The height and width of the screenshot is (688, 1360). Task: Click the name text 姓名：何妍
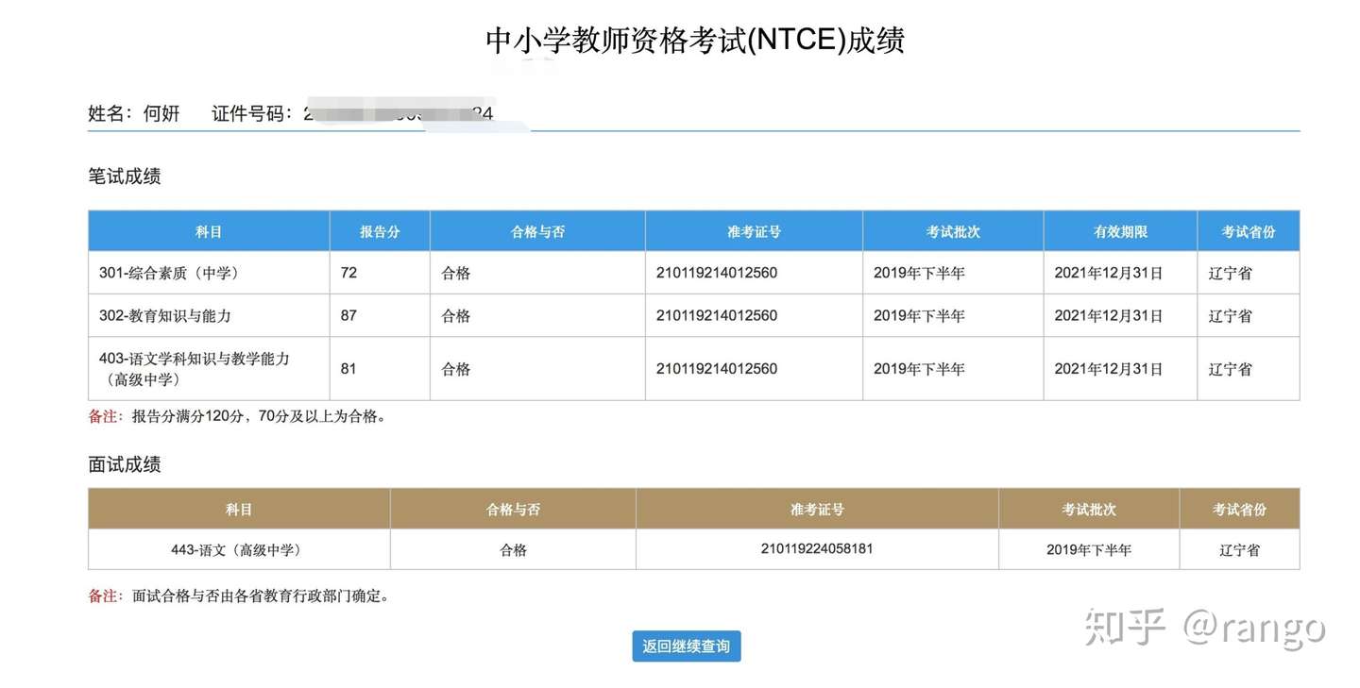134,114
